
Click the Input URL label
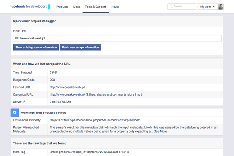click(20, 31)
